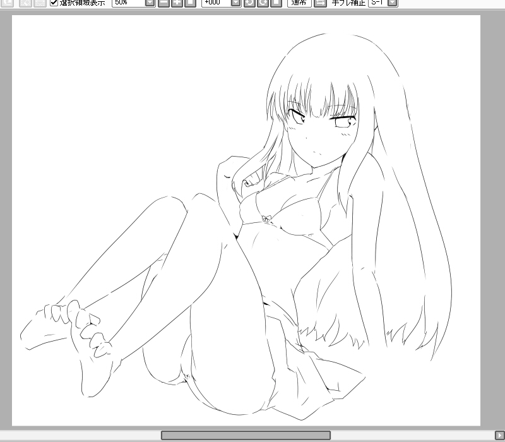Open the +000 rotation angle dropdown
Image resolution: width=505 pixels, height=442 pixels.
(x=235, y=3)
